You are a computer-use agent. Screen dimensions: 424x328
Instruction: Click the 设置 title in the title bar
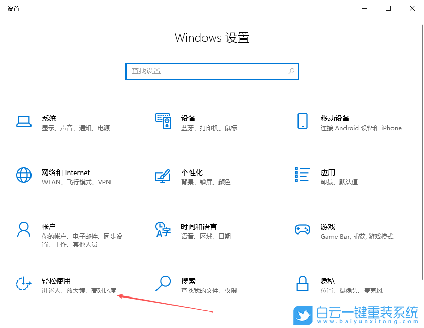click(x=13, y=8)
